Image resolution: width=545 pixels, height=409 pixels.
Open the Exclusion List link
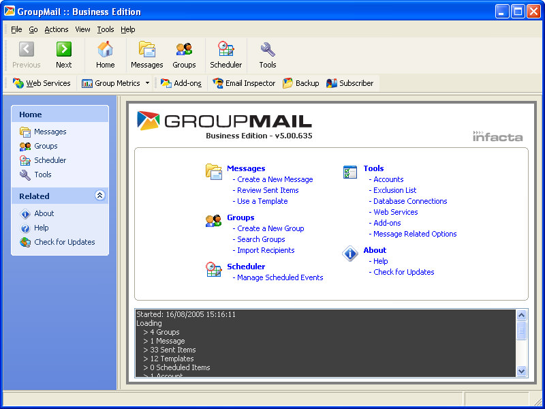394,190
